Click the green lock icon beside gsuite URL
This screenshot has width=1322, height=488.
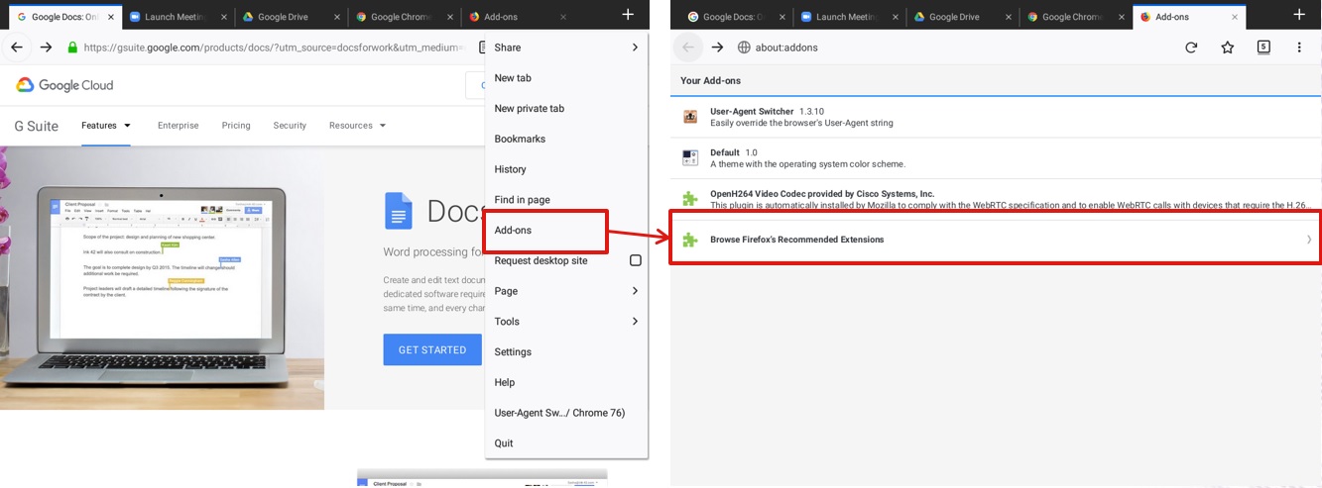tap(71, 48)
